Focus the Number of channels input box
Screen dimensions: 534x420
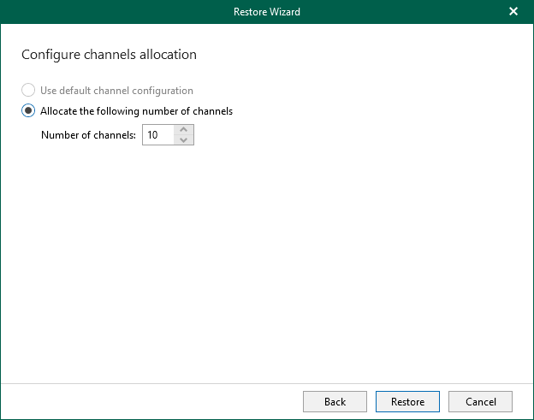click(x=157, y=135)
